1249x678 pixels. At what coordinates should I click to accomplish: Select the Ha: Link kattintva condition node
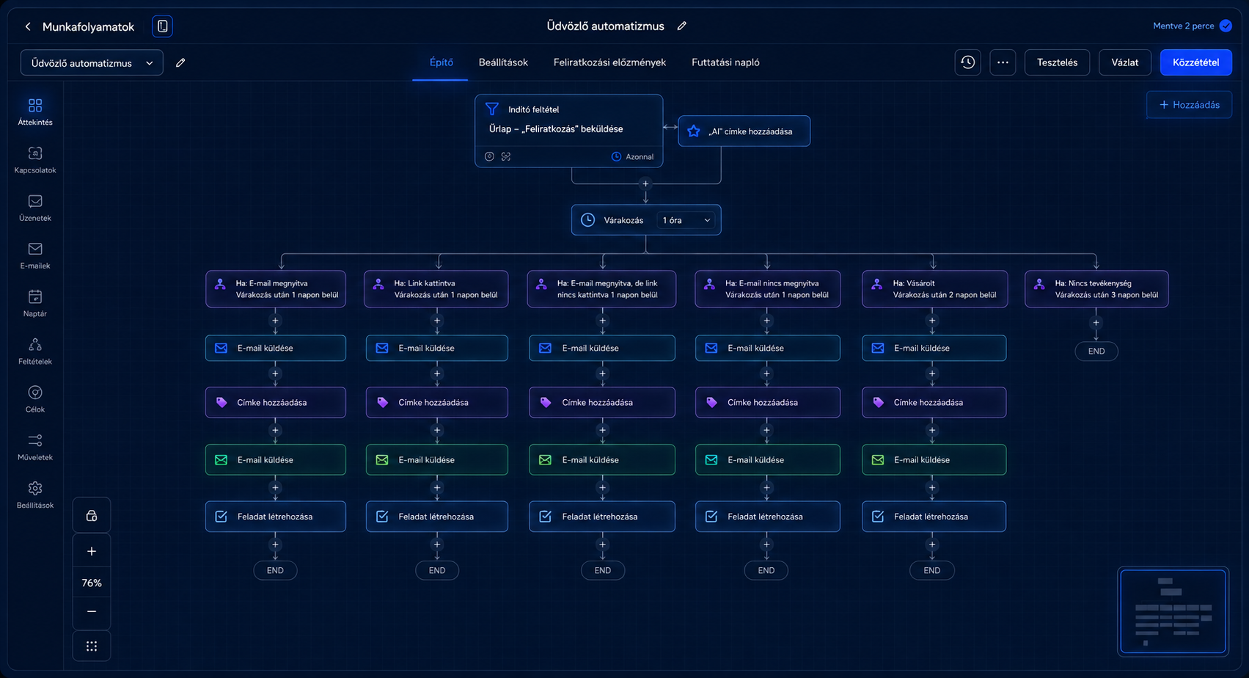click(x=436, y=289)
